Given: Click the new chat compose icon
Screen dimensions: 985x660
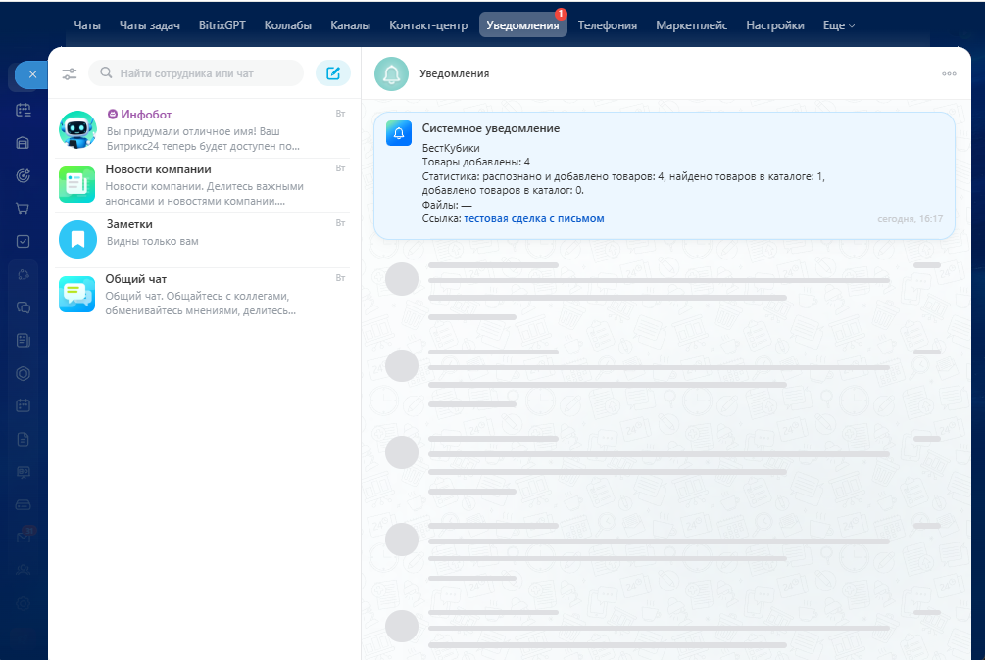Looking at the screenshot, I should coord(333,73).
